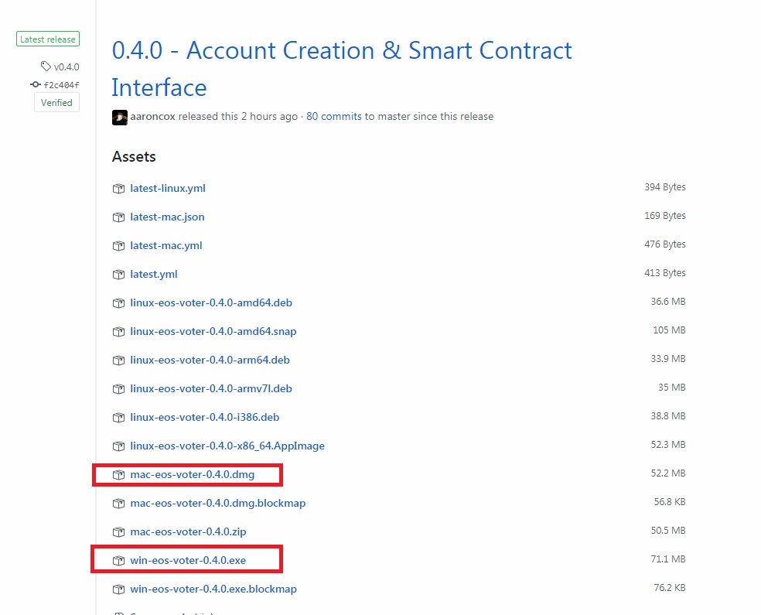Select the 33.9 MB size text
Viewport: 761px width, 615px height.
pyautogui.click(x=668, y=359)
